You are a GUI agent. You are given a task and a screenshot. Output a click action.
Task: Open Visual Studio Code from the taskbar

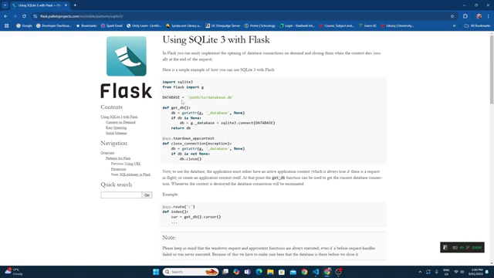[316, 272]
